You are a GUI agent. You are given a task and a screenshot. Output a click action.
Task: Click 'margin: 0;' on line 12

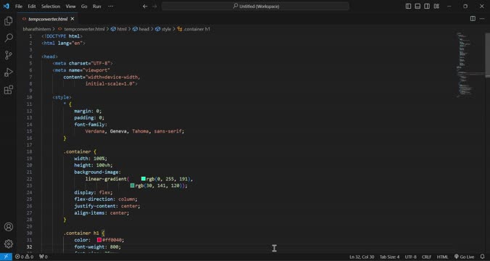[88, 111]
